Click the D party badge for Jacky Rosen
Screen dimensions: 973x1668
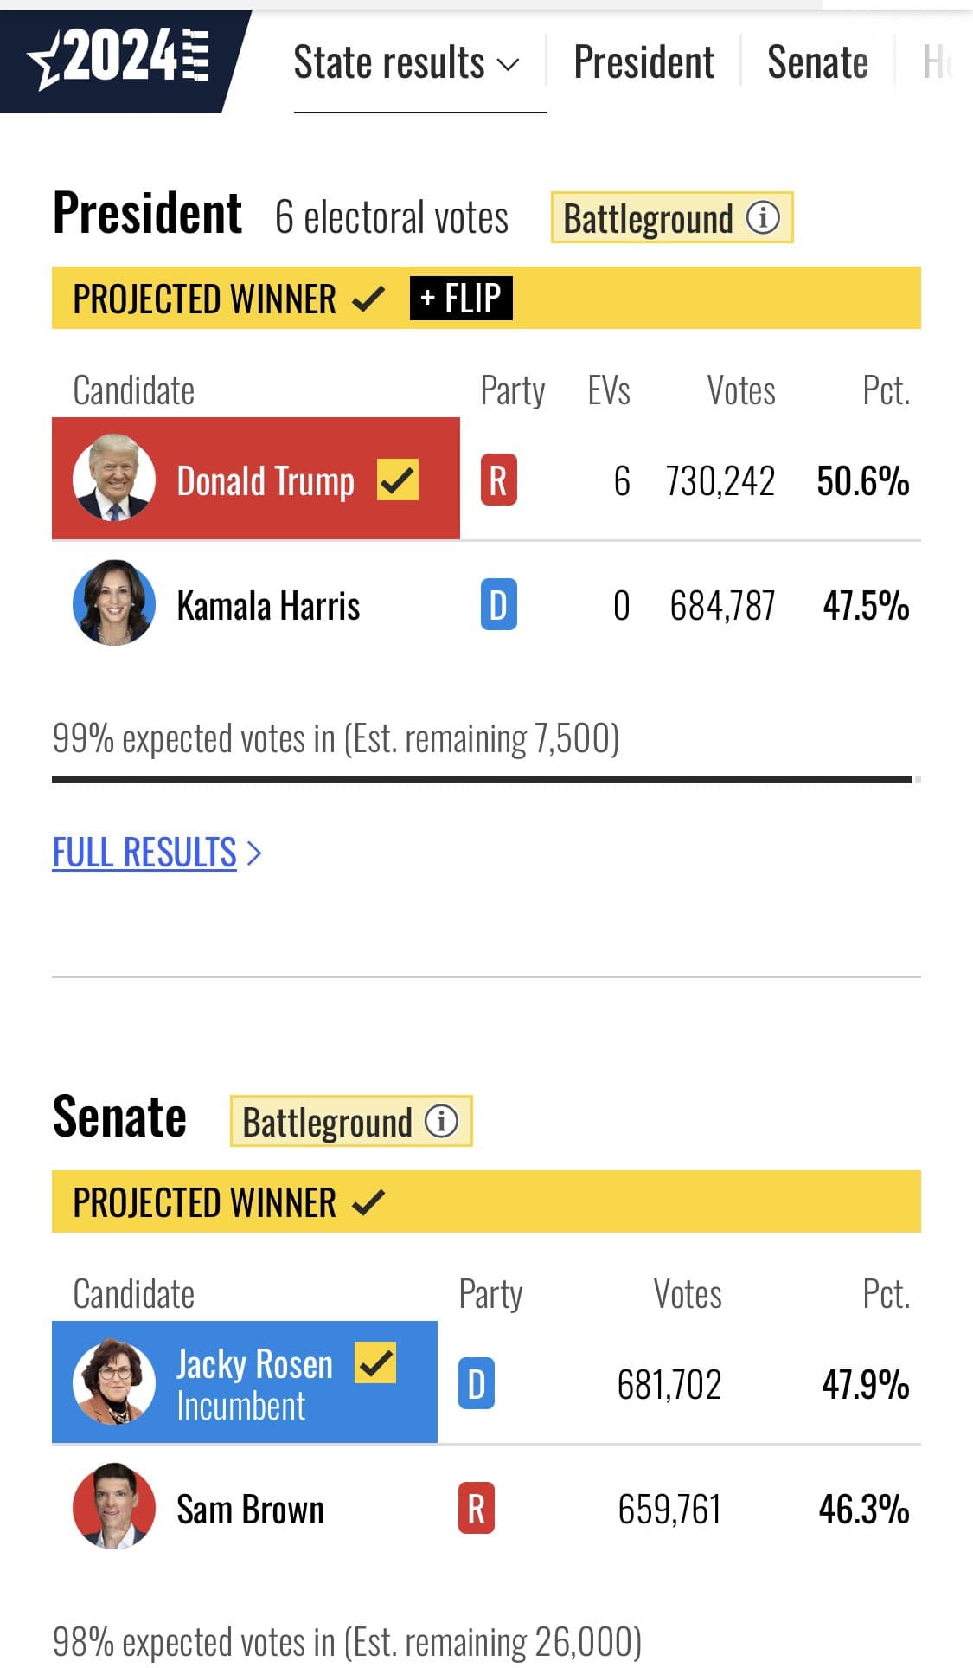pos(476,1384)
